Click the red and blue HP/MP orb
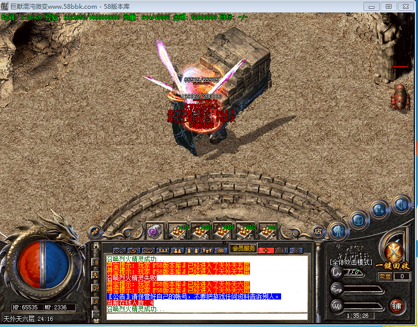418x327 pixels. click(x=44, y=264)
